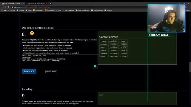The height and width of the screenshot is (107, 191).
Task: Click the page vertical scrollbar thumb
Action: [x=190, y=67]
